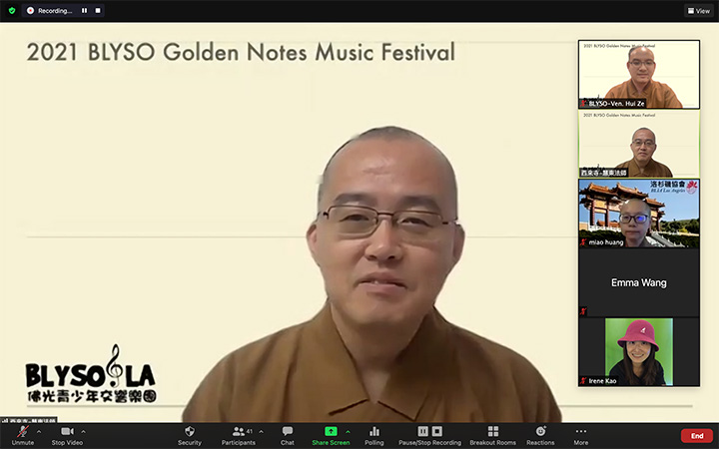
Task: Click the 2021 BLYSO Golden Notes Music Festival title
Action: pos(241,52)
